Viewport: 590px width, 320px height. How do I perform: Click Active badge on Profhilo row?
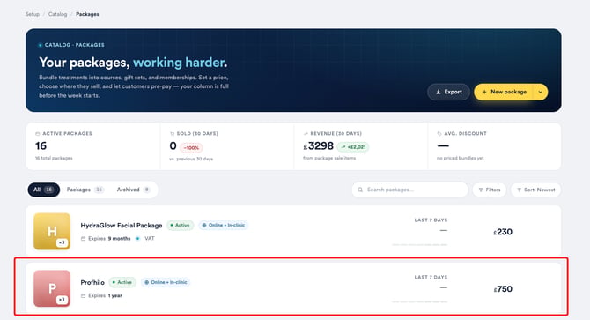click(122, 282)
